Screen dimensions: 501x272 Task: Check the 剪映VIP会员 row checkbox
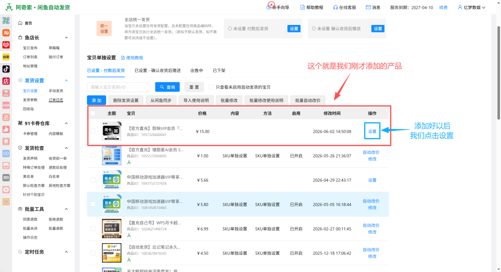pos(93,131)
